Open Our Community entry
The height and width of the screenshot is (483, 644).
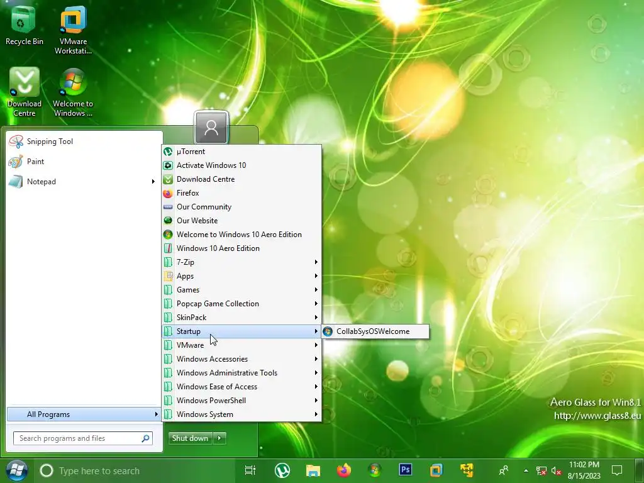pyautogui.click(x=241, y=206)
